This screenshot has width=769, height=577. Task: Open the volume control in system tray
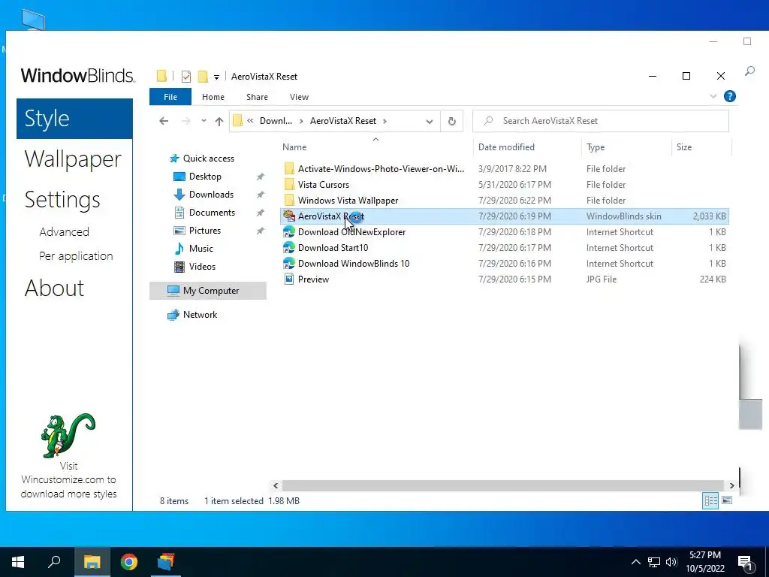671,562
